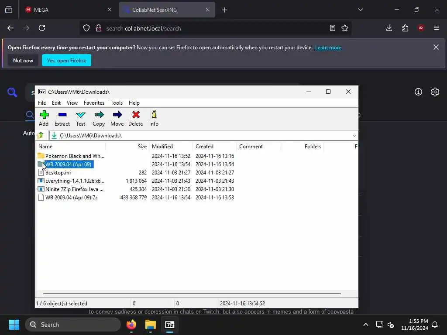Image resolution: width=447 pixels, height=335 pixels.
Task: Click the horizontal scrollbar in 7-Zip
Action: click(x=192, y=293)
